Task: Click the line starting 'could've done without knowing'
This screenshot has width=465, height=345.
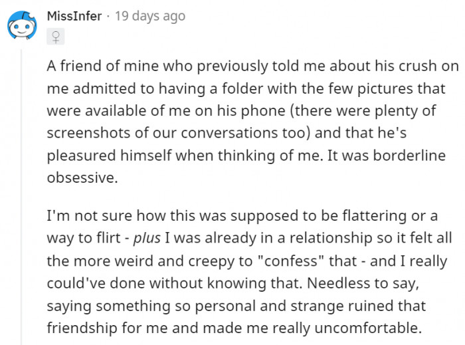Action: coord(232,283)
